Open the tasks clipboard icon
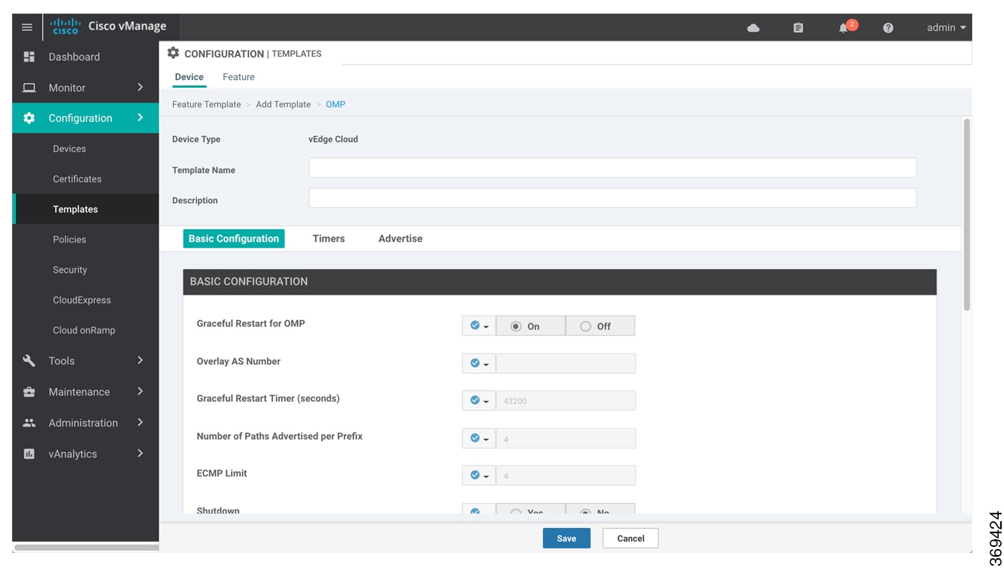The image size is (1004, 568). [x=798, y=28]
